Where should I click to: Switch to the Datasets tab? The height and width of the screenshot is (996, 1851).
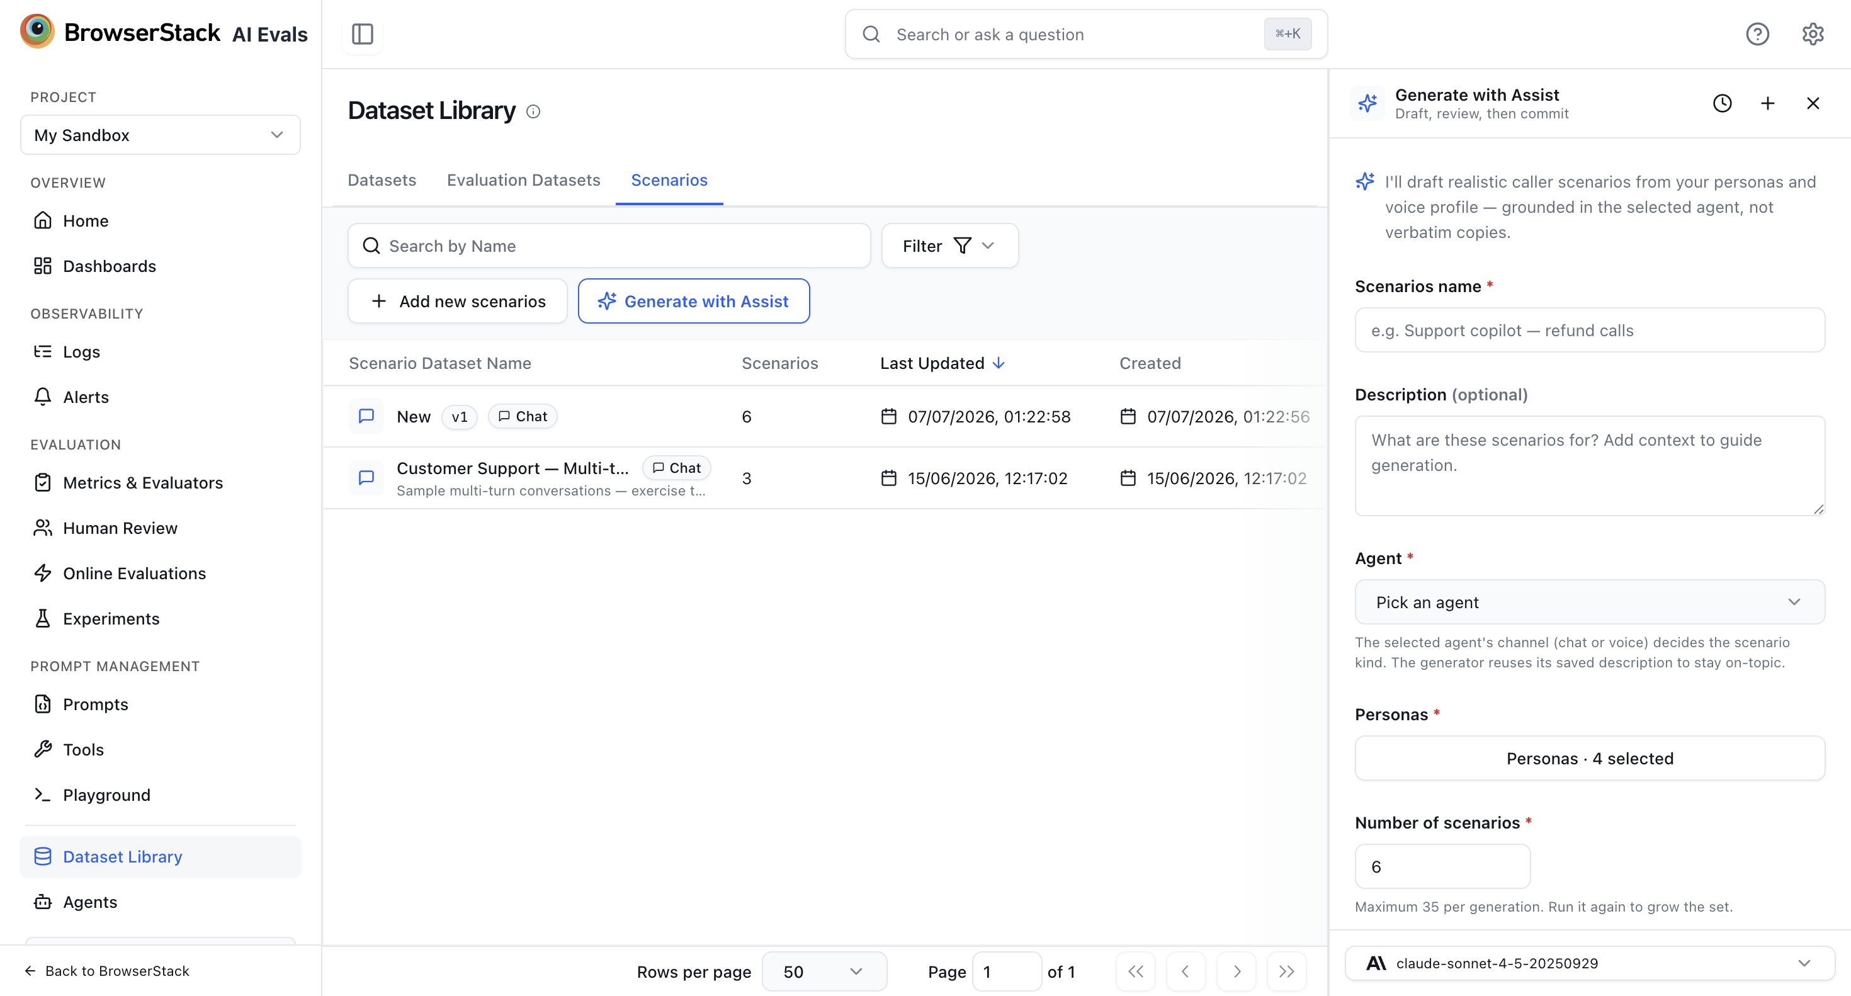[x=382, y=179]
